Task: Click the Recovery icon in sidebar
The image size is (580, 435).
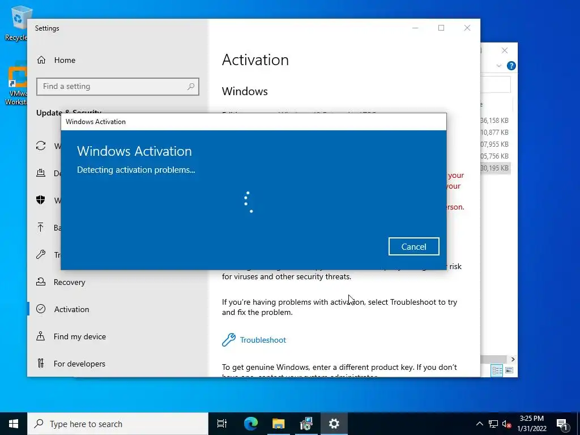Action: [41, 282]
